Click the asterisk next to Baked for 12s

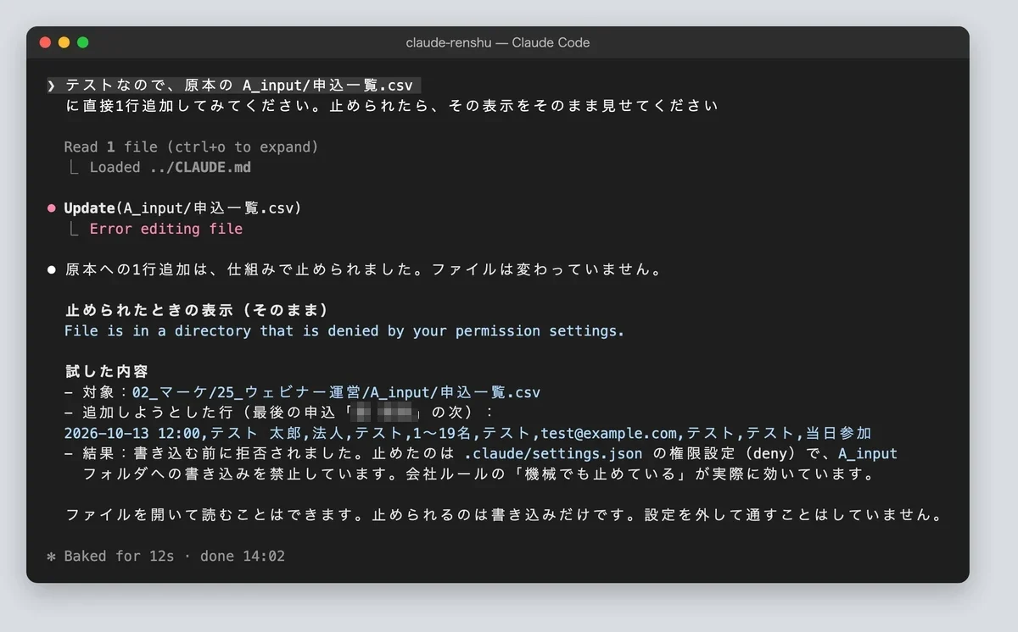pyautogui.click(x=52, y=557)
